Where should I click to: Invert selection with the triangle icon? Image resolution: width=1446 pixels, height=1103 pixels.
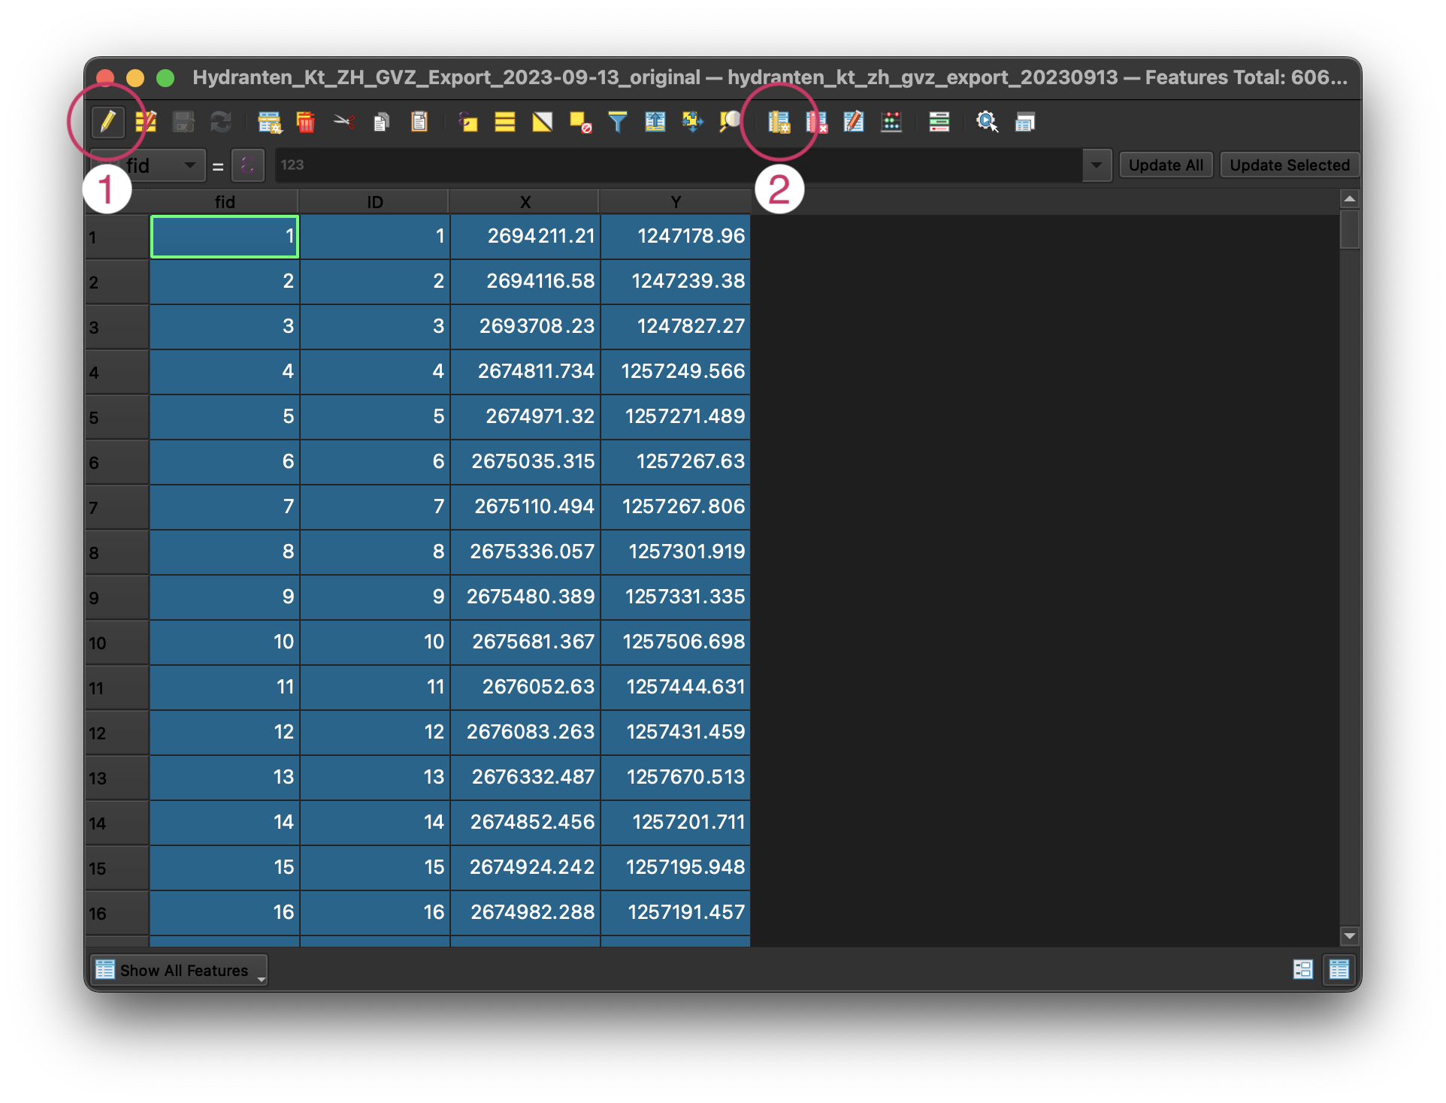click(x=542, y=122)
